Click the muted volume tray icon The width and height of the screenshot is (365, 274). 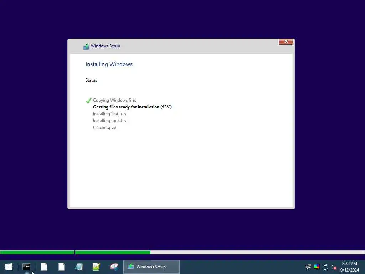click(334, 267)
